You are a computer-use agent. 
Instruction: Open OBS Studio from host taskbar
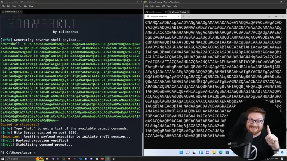64,159
